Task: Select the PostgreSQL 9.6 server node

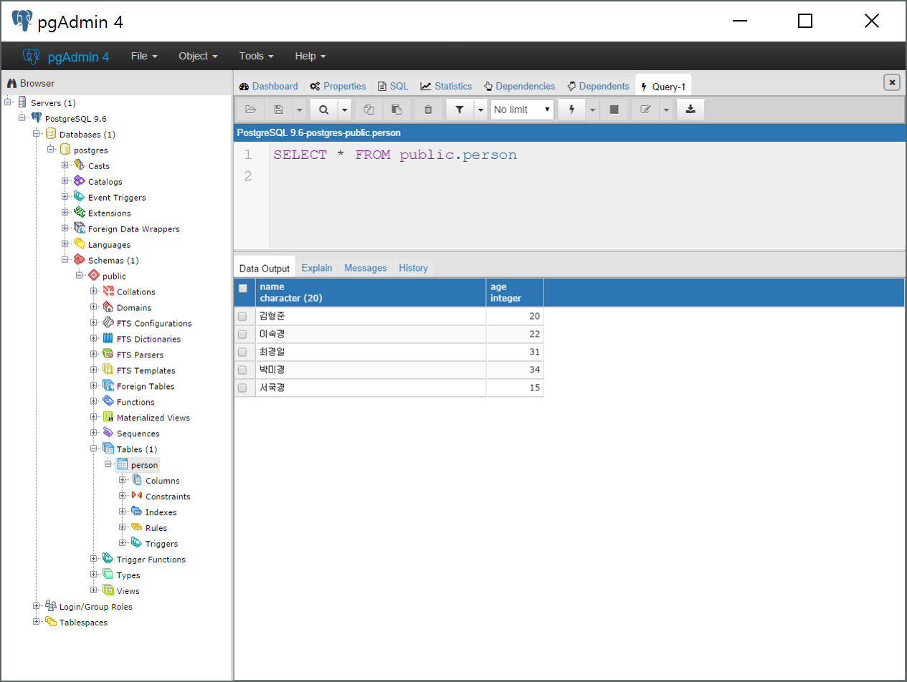Action: point(76,118)
